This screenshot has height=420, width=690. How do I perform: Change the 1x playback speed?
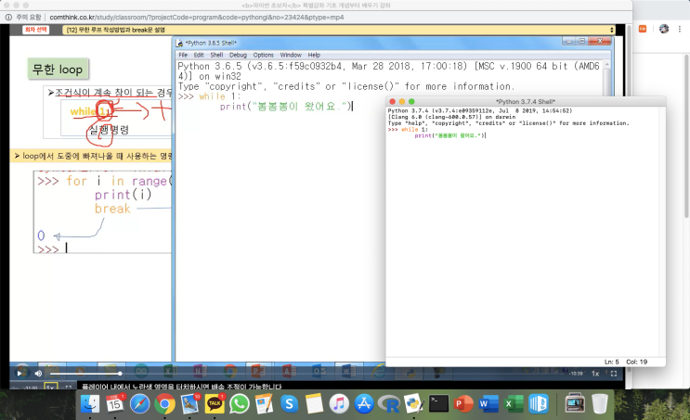[595, 374]
